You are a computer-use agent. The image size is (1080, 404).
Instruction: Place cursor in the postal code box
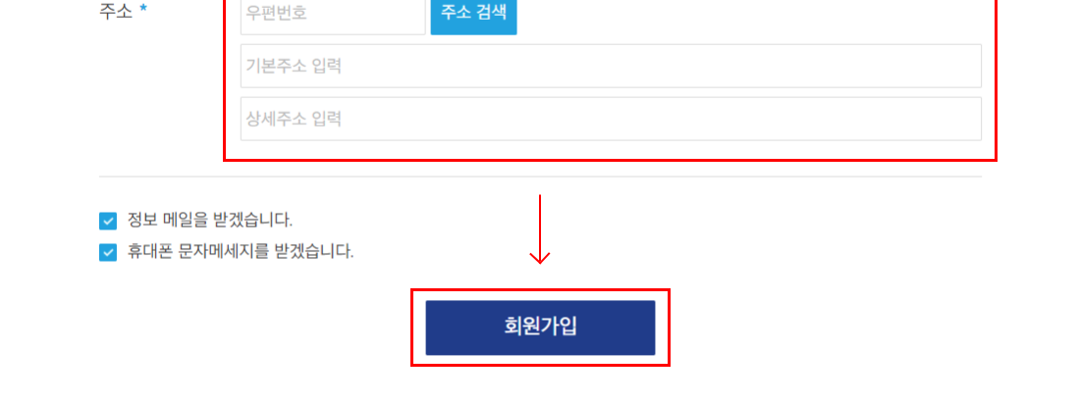[333, 15]
